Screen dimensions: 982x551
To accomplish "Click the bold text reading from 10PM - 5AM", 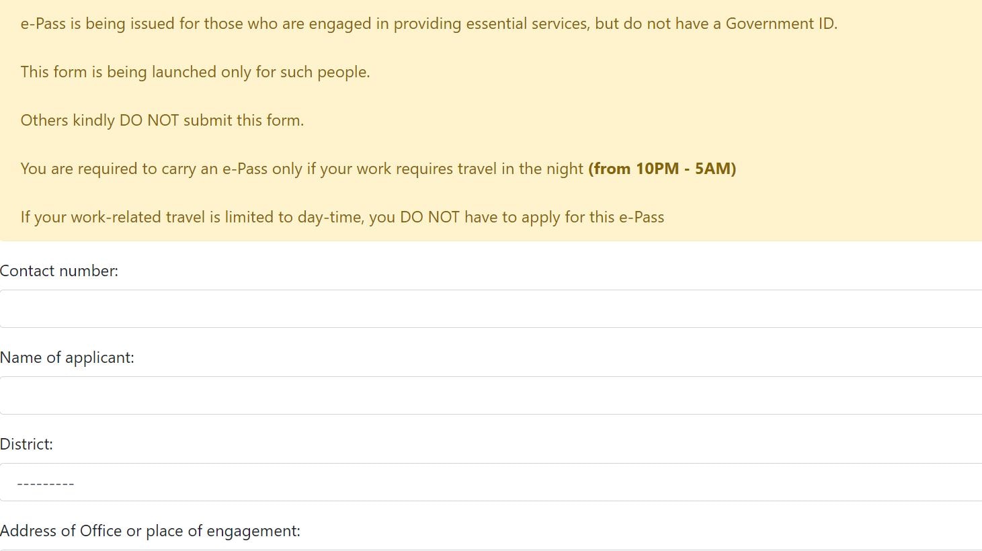I will [661, 168].
